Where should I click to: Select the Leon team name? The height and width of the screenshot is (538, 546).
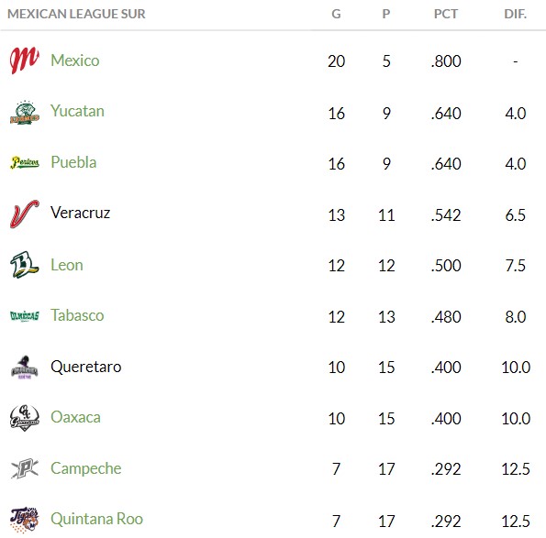tap(67, 265)
